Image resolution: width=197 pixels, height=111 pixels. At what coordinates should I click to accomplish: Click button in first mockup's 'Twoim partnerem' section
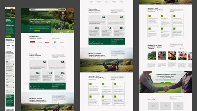pyautogui.click(x=54, y=102)
